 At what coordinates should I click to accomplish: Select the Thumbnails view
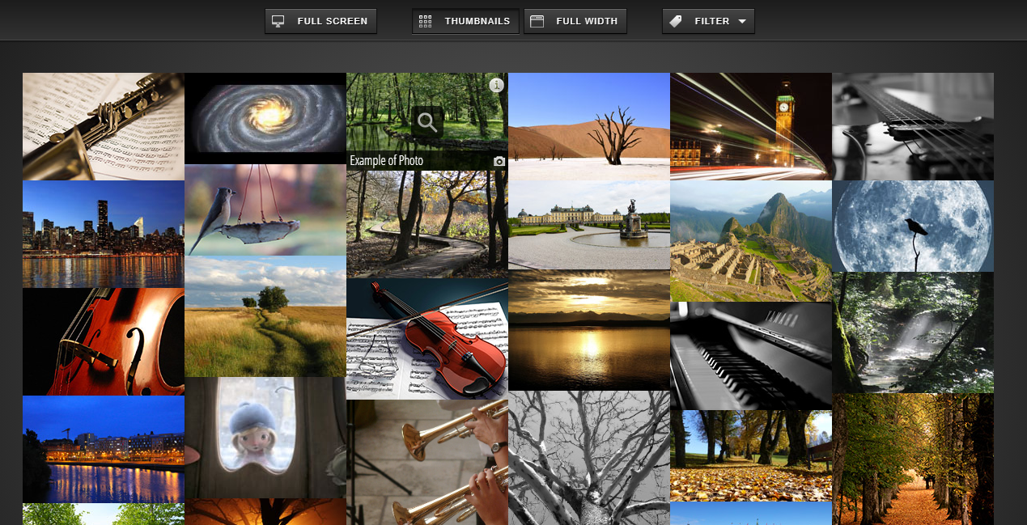pos(466,21)
